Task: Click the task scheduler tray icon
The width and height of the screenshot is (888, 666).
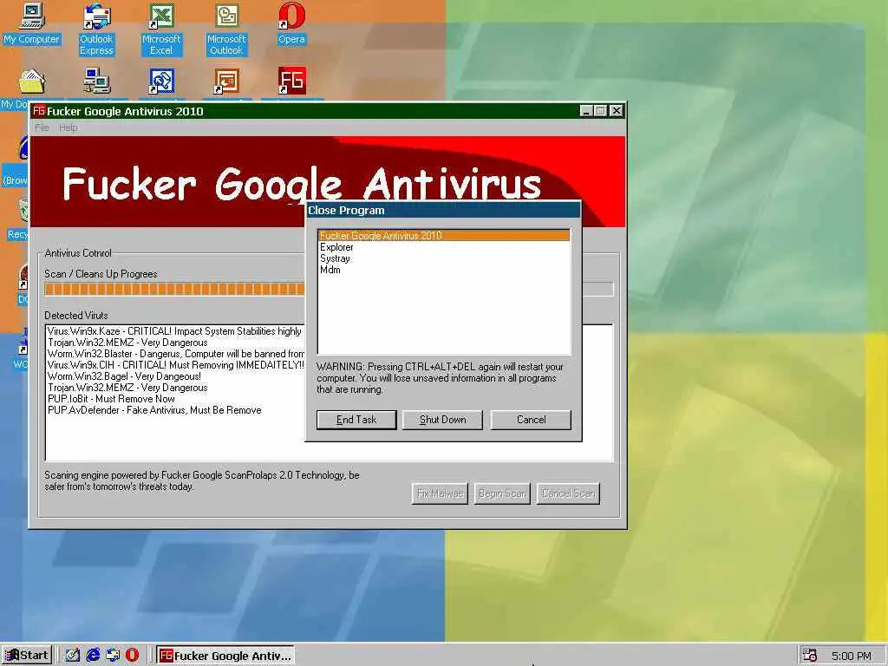Action: [x=810, y=656]
